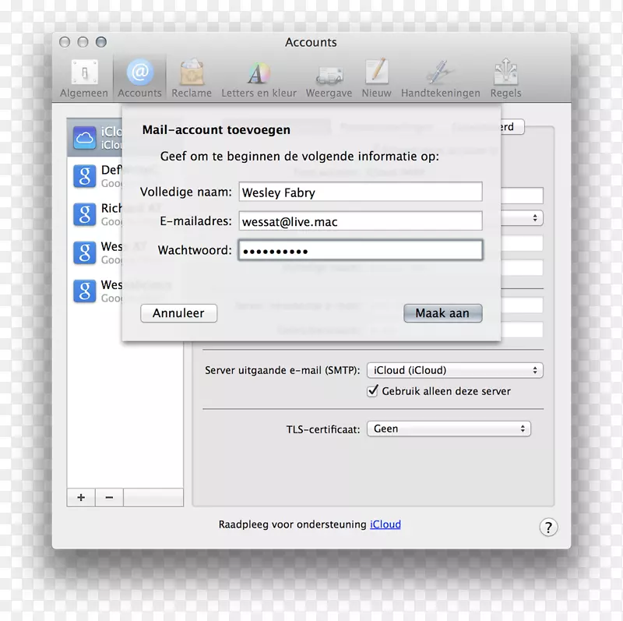The image size is (623, 621).
Task: Click the E-mailadres input field
Action: pyautogui.click(x=360, y=221)
